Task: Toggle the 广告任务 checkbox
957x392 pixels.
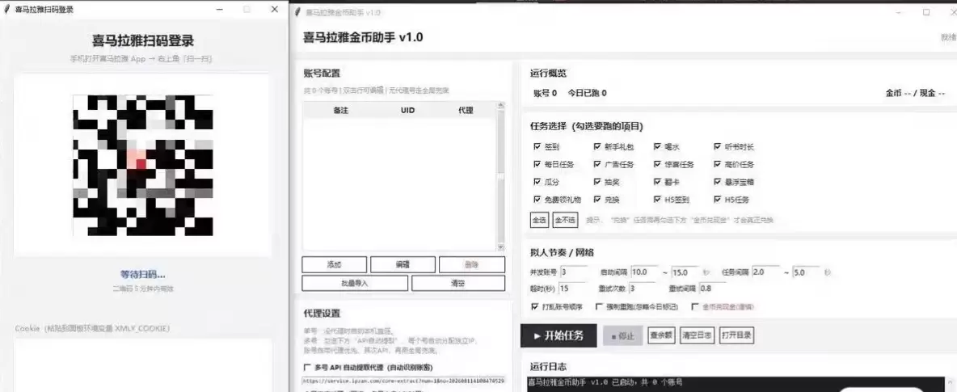Action: 597,164
